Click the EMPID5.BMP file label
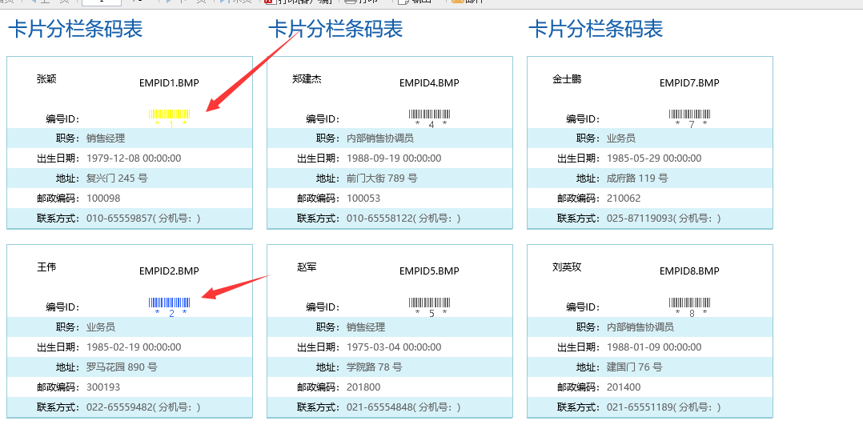 tap(429, 271)
